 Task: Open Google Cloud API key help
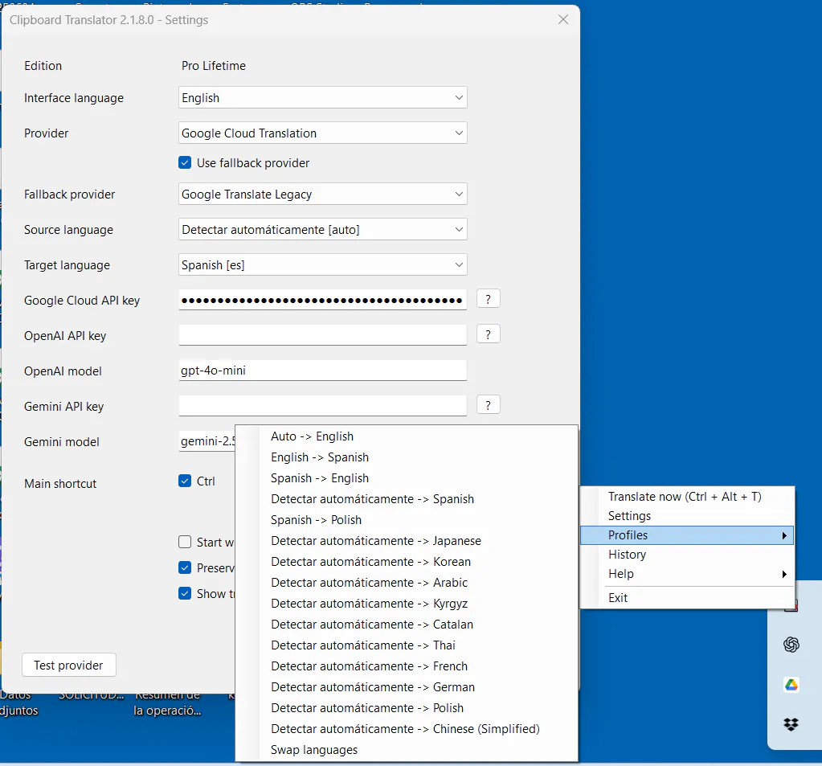[x=488, y=299]
